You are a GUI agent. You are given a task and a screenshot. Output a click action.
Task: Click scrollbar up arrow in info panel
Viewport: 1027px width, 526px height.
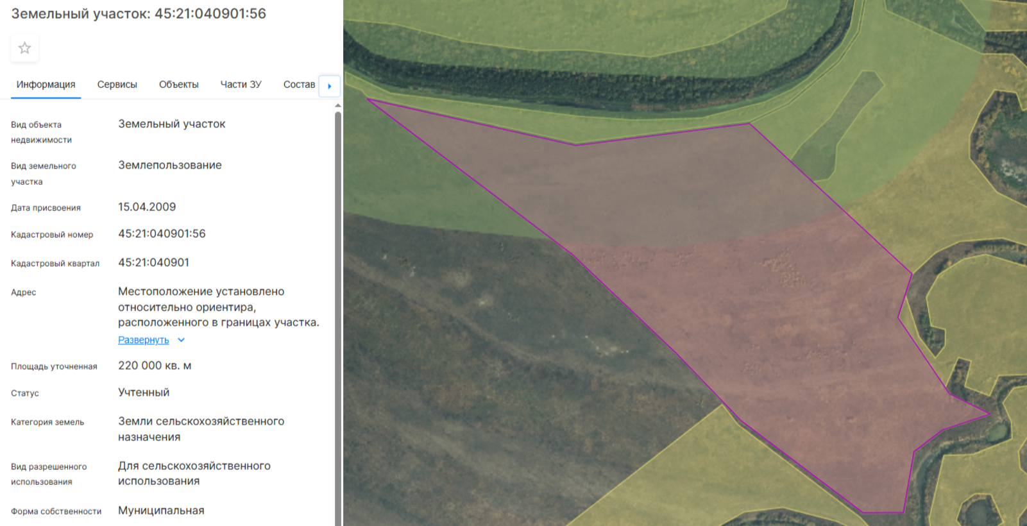(x=338, y=105)
